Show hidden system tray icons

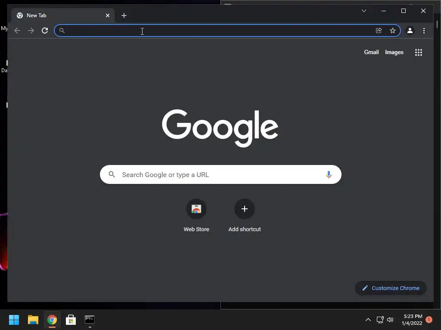click(368, 320)
